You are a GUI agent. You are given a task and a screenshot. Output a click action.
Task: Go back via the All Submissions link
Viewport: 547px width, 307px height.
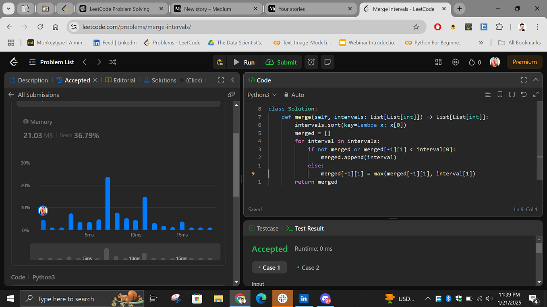(38, 94)
